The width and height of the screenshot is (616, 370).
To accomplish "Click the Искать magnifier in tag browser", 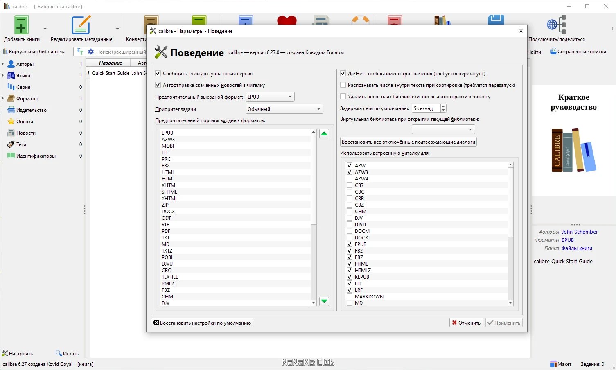I will 59,353.
